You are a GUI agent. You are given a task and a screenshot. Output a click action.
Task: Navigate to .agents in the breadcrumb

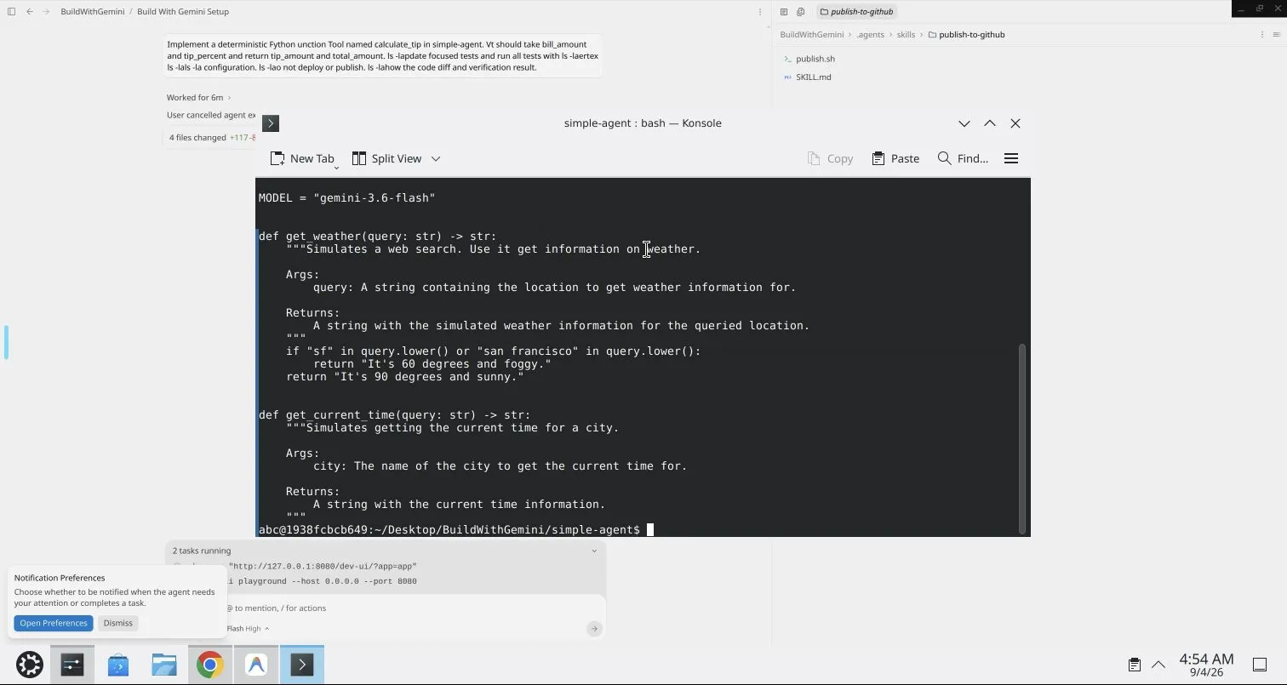[x=870, y=35]
